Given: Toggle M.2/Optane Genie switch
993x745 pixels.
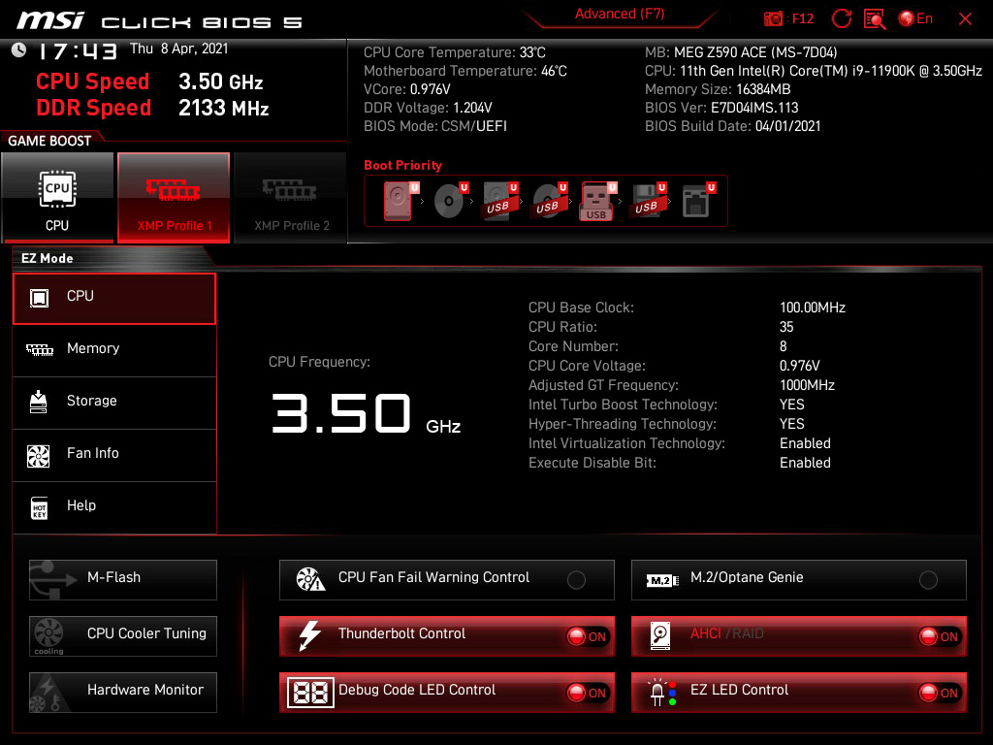Looking at the screenshot, I should click(928, 580).
